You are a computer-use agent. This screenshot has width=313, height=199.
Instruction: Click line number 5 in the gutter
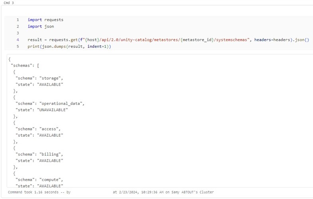pos(18,46)
